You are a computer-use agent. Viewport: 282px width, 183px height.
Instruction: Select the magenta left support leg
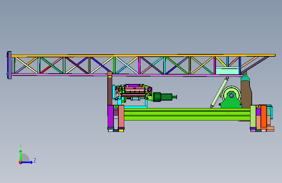pos(111,116)
